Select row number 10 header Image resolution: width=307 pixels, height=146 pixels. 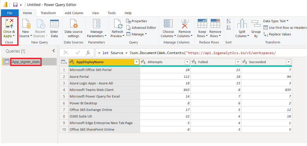tap(64, 130)
